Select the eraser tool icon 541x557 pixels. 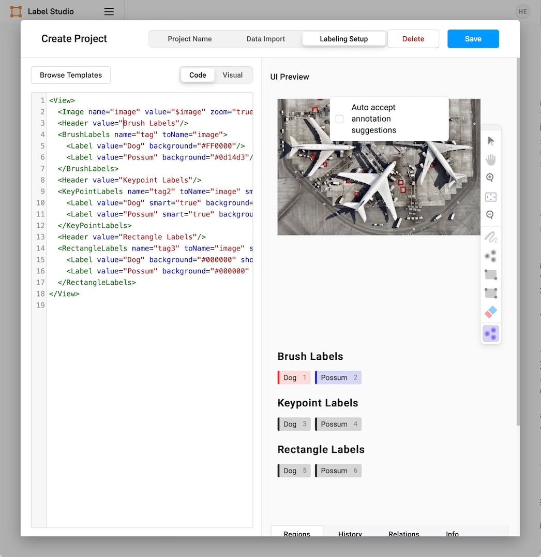point(491,312)
